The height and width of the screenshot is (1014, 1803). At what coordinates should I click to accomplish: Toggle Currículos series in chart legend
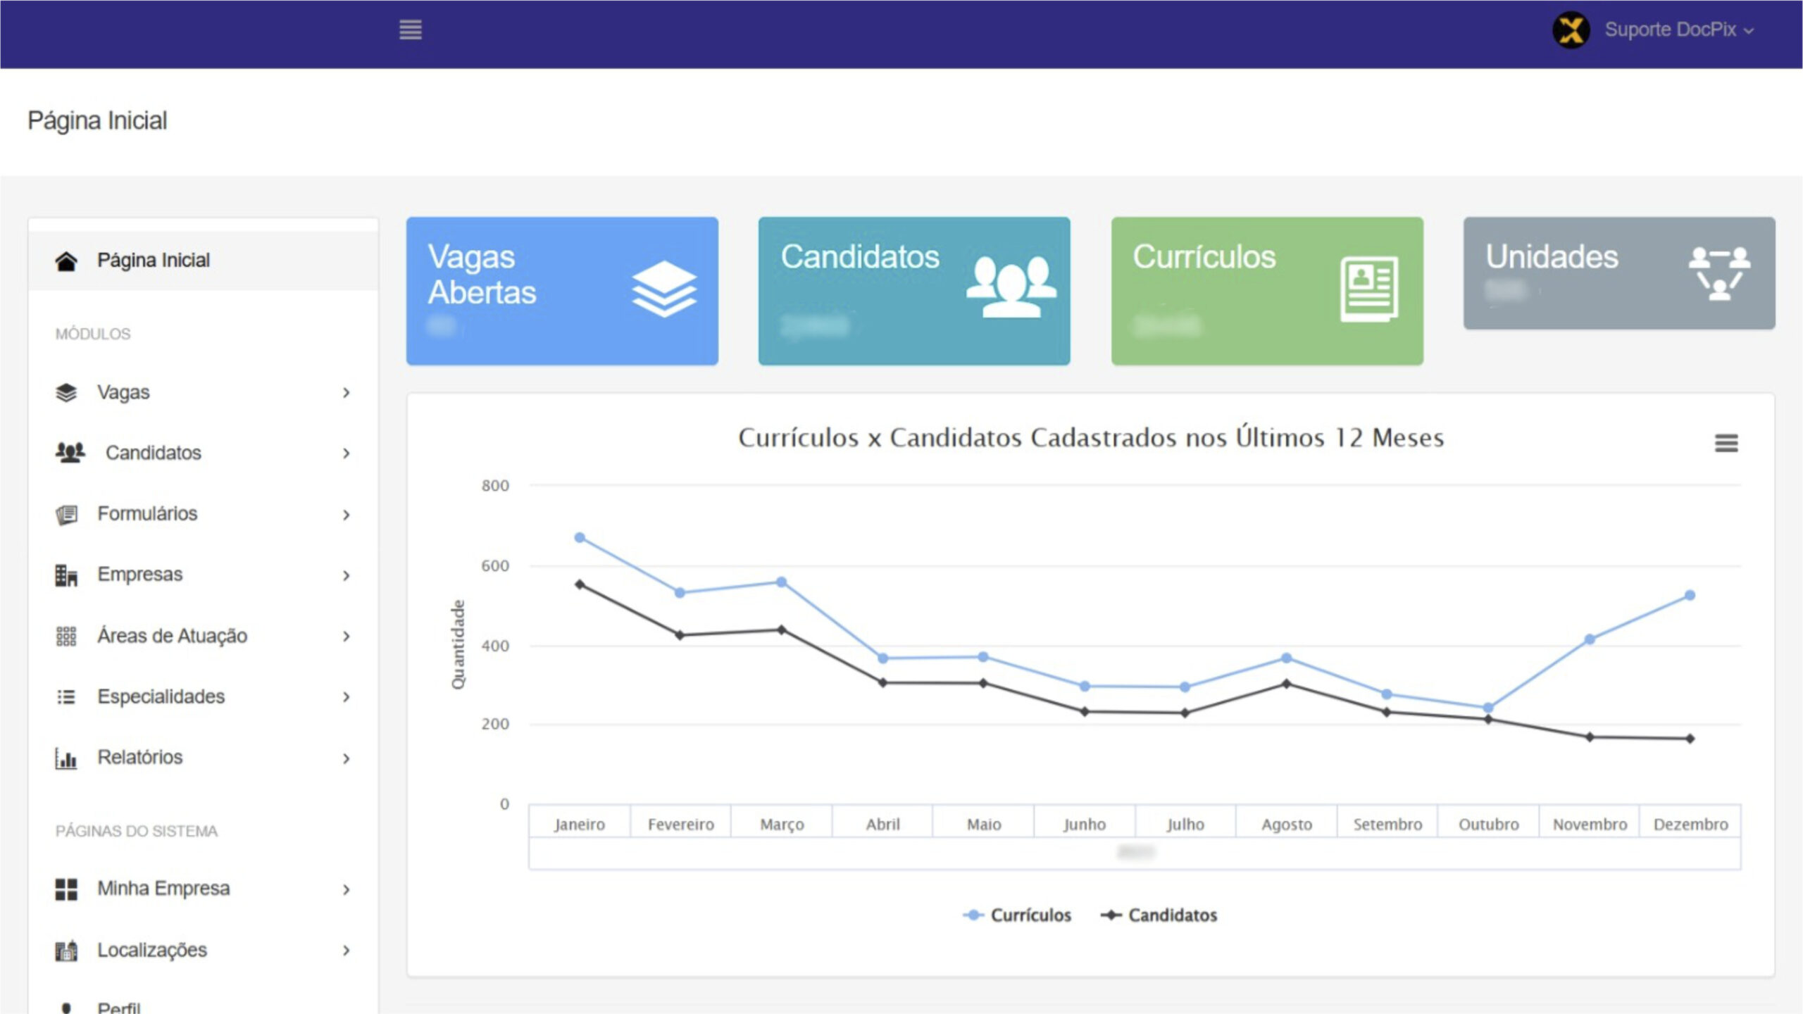point(1017,915)
